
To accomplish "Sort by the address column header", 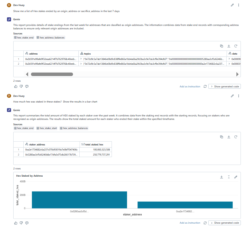I will [51, 54].
